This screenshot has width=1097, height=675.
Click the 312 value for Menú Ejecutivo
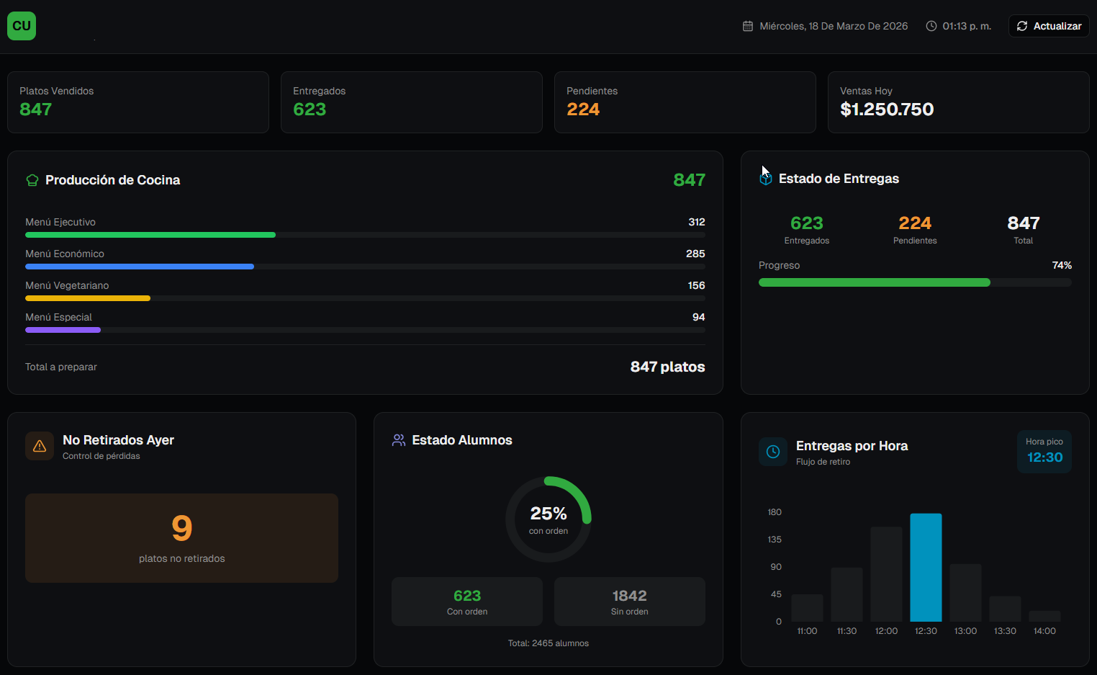click(697, 222)
